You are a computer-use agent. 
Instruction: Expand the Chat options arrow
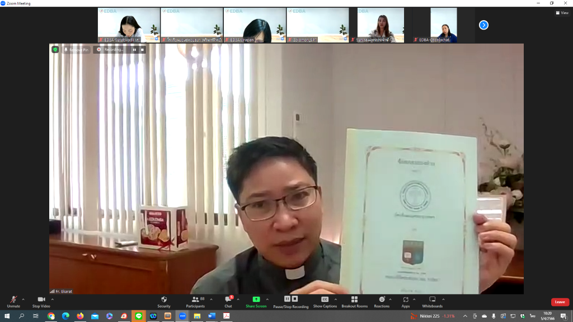coord(238,300)
